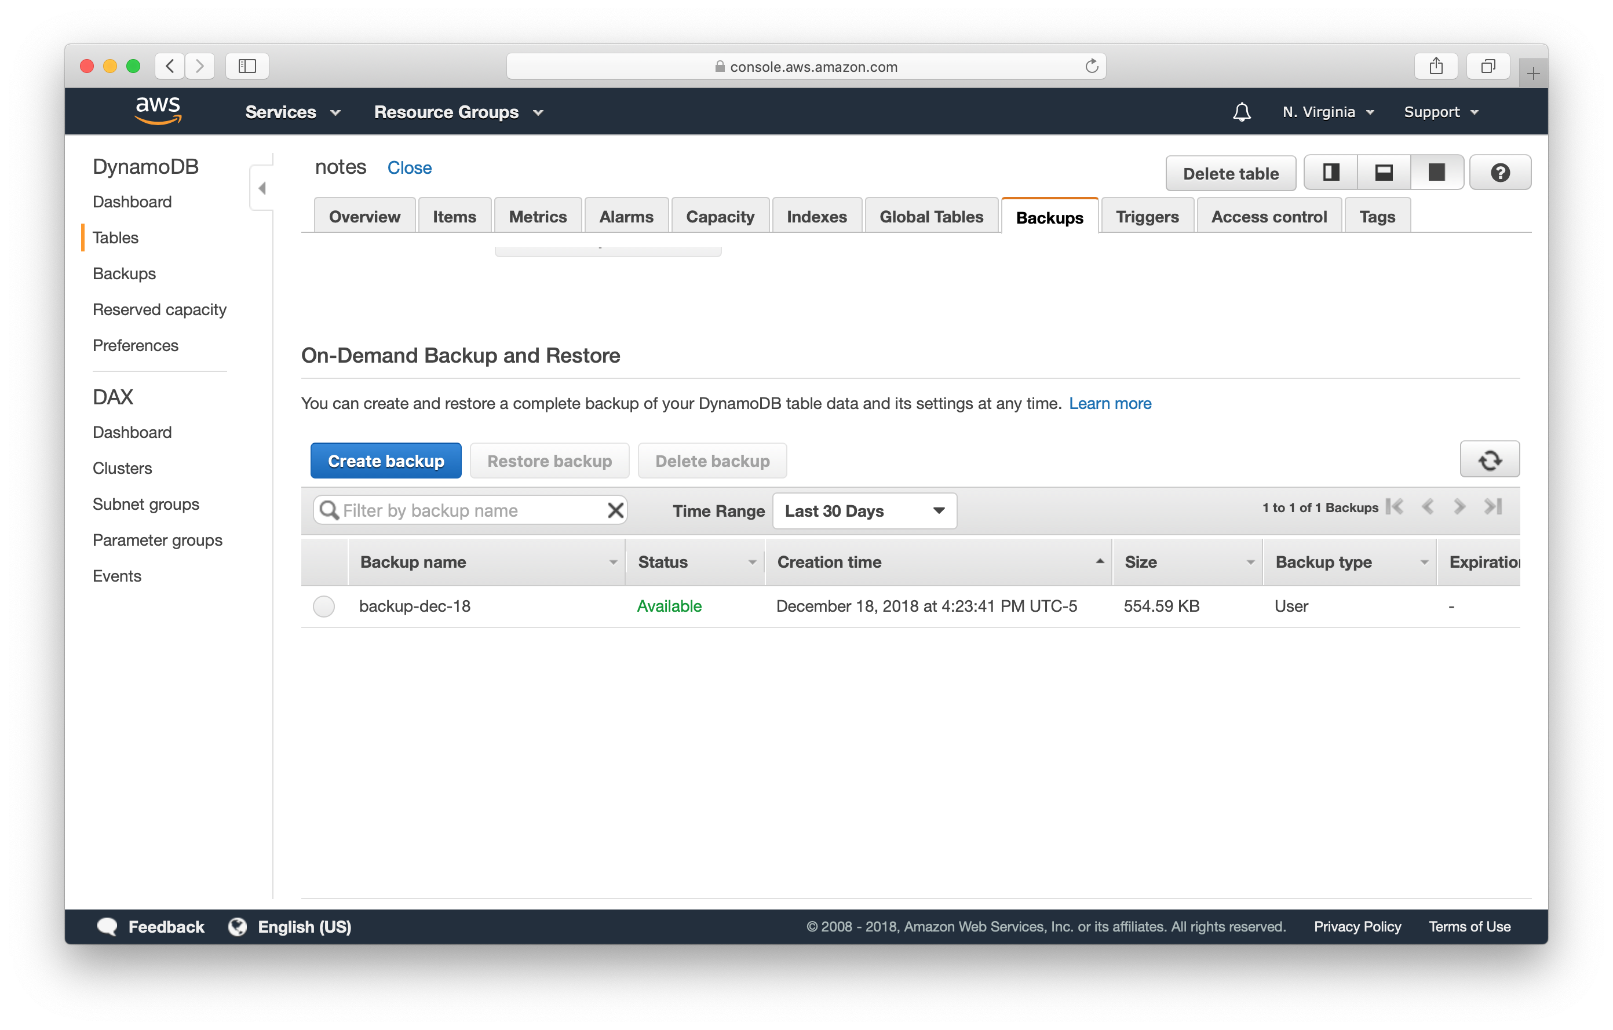The height and width of the screenshot is (1030, 1613).
Task: Click the medium density view icon
Action: [1384, 173]
